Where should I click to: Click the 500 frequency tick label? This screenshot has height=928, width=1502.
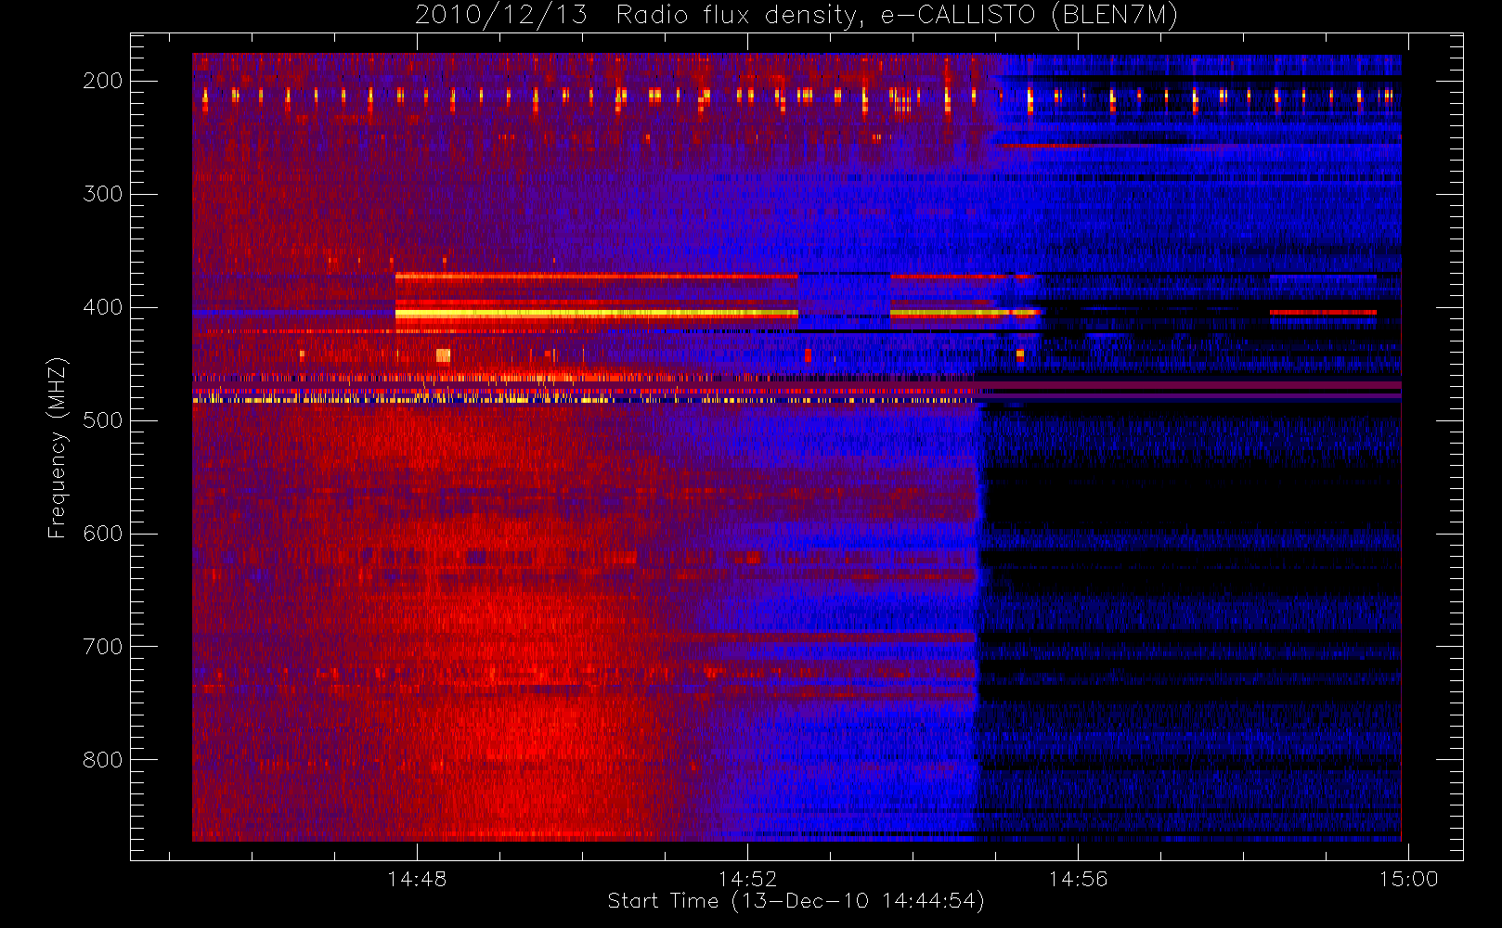click(x=103, y=420)
